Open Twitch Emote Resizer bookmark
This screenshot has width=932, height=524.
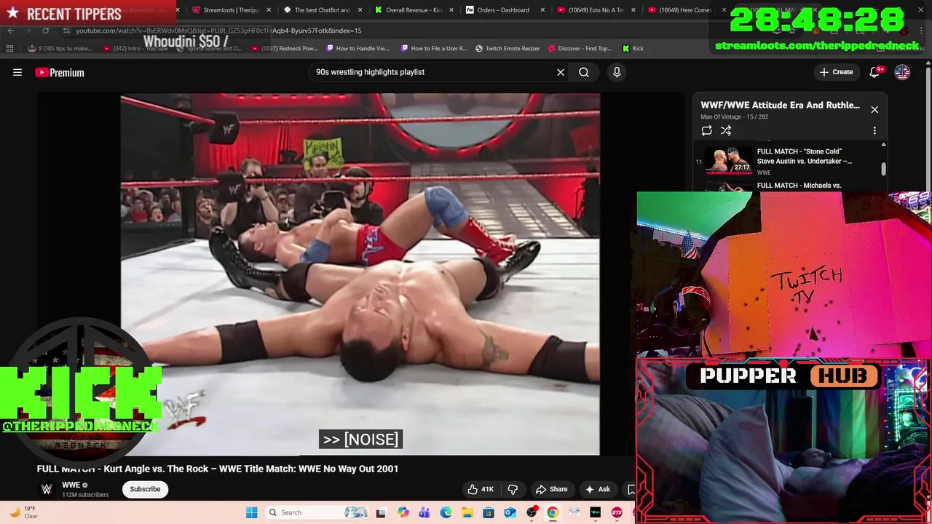point(508,49)
